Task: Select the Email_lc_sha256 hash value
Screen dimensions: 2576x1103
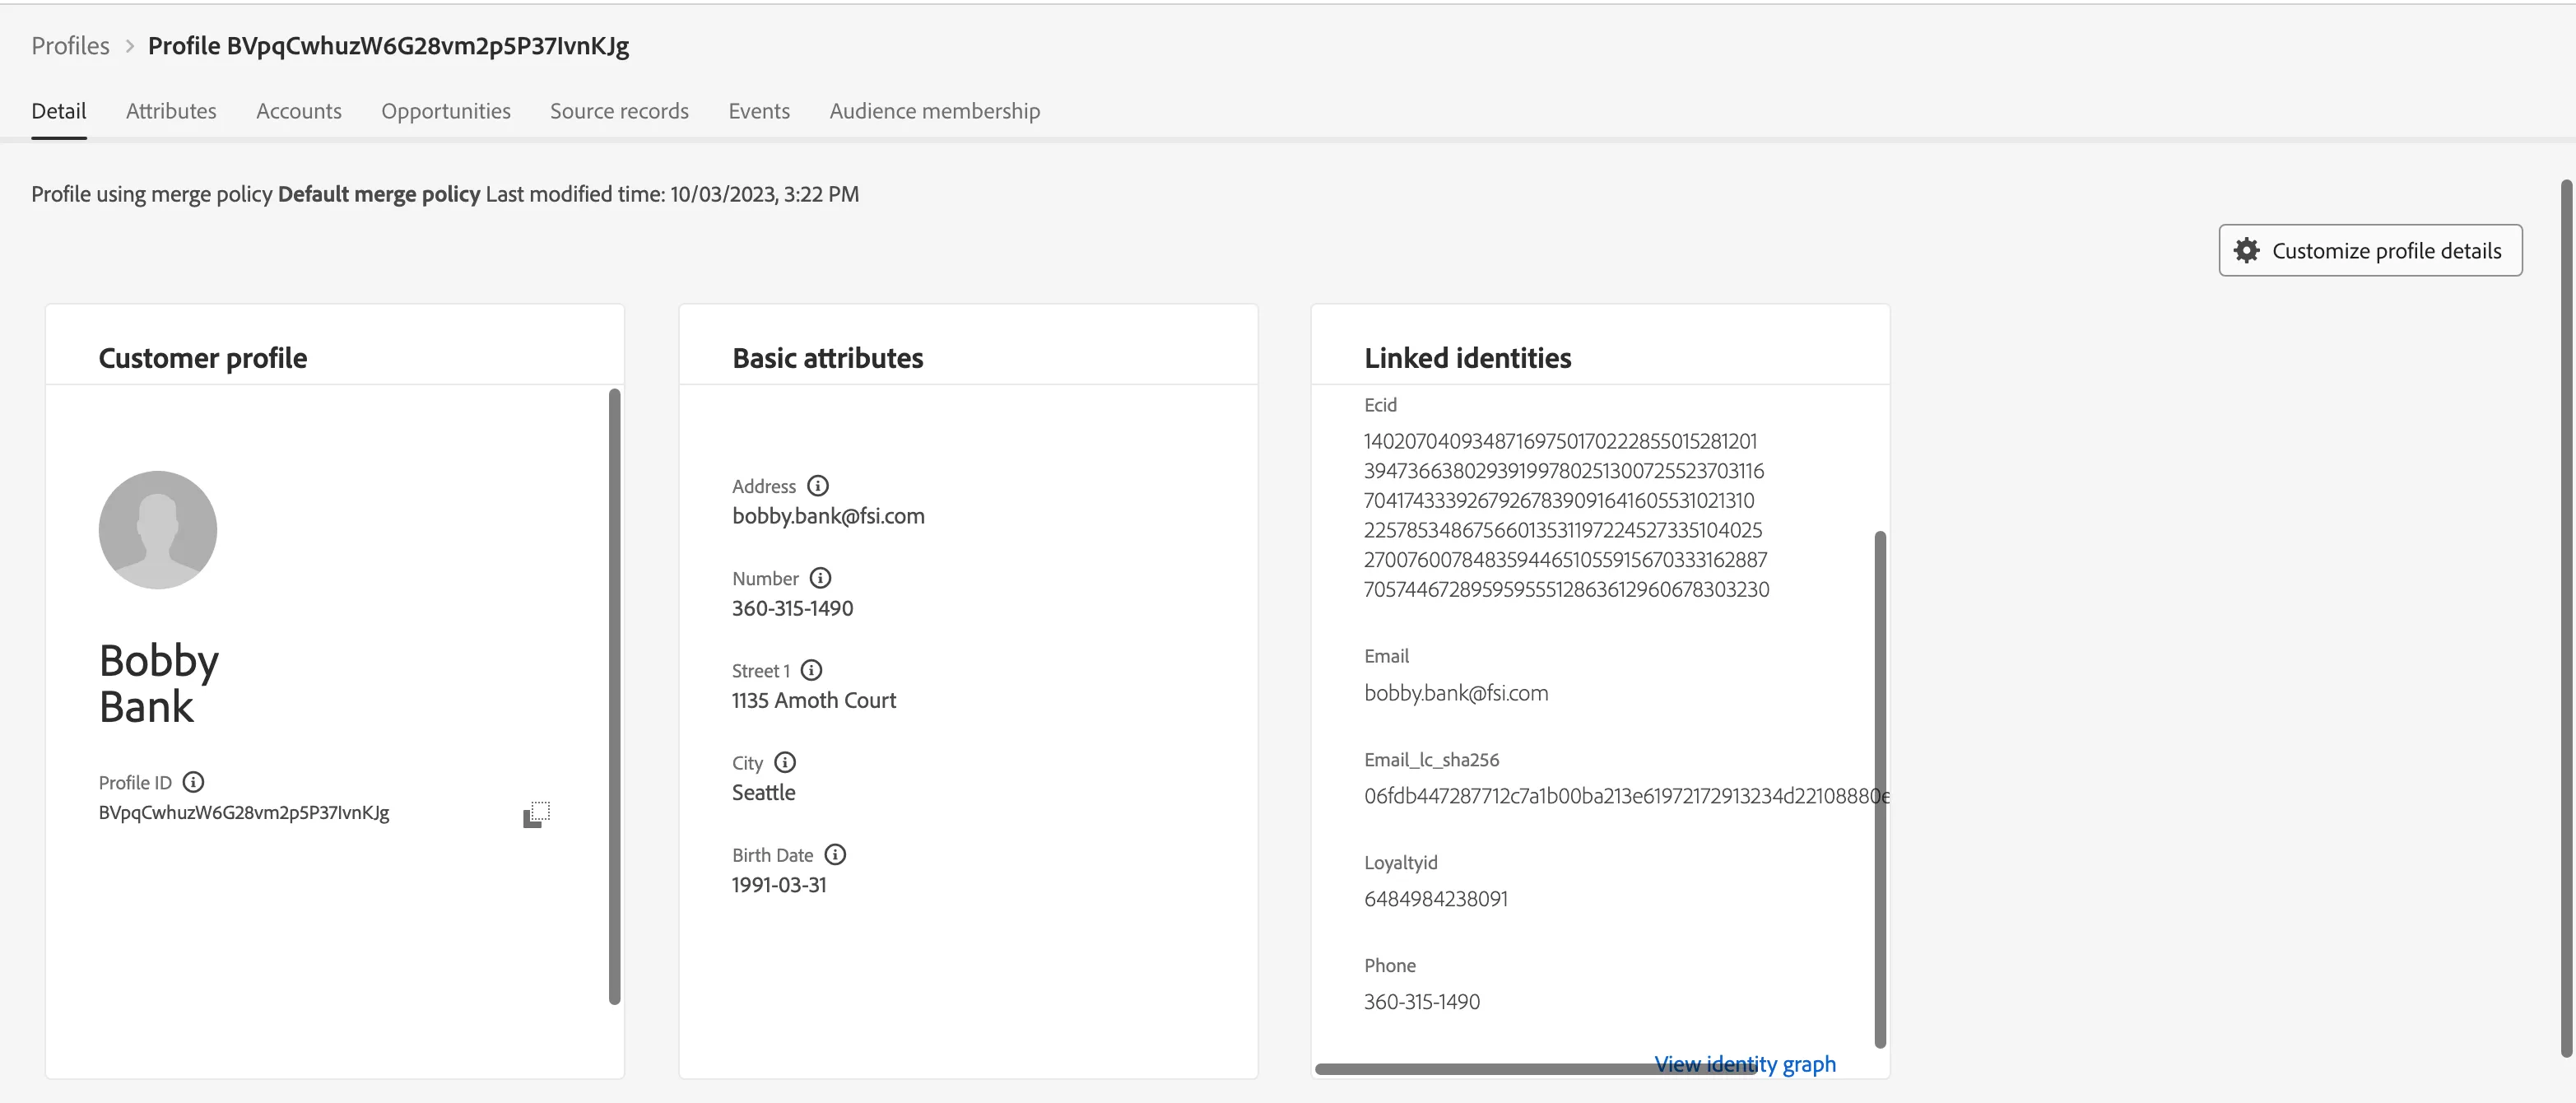Action: [1626, 796]
